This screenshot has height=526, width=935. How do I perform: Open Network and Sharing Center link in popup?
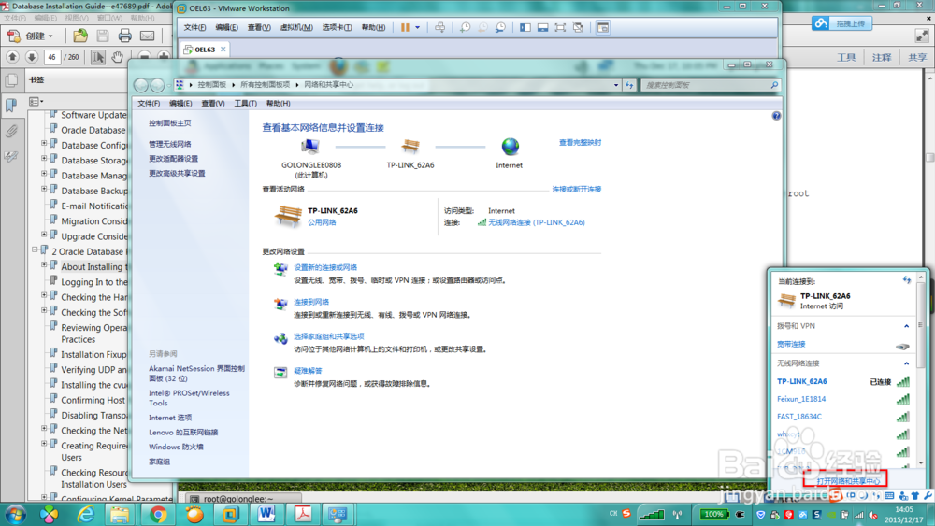[848, 481]
